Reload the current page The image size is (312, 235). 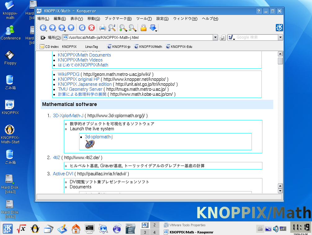[x=82, y=28]
